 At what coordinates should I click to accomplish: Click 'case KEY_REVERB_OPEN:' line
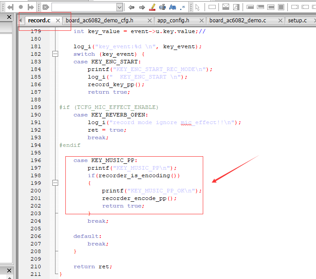click(x=111, y=115)
